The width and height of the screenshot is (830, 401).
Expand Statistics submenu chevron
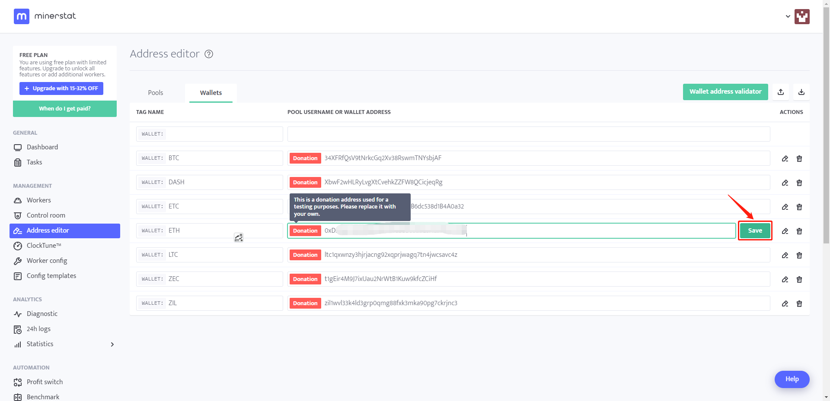[112, 344]
